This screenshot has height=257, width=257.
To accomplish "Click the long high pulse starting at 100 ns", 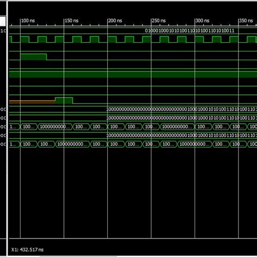I will [x=34, y=57].
